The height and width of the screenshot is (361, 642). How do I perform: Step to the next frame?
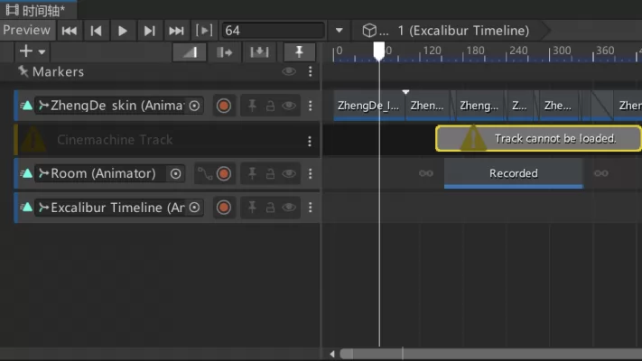[x=150, y=31]
